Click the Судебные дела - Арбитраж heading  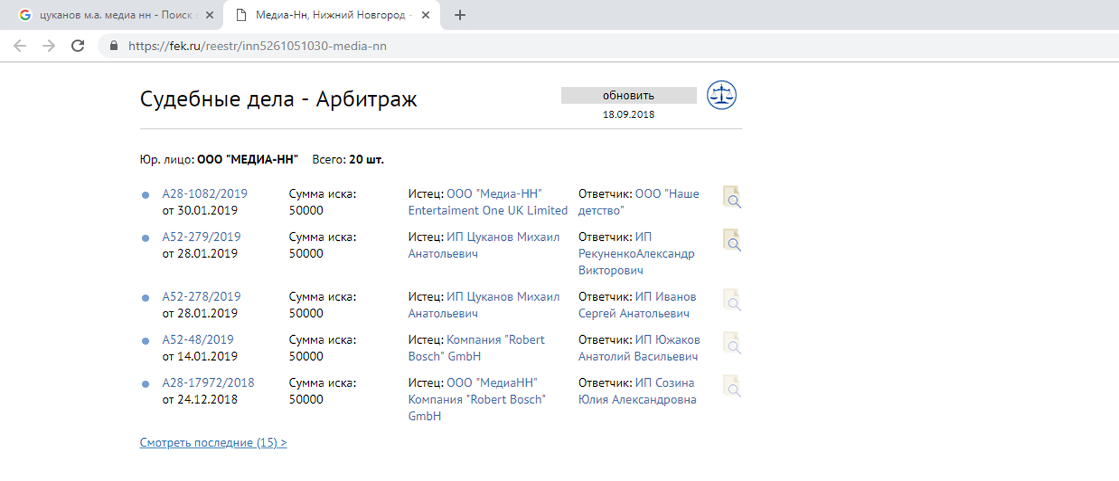pos(279,99)
